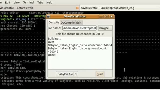Open the terminal Help menu

pos(49,2)
